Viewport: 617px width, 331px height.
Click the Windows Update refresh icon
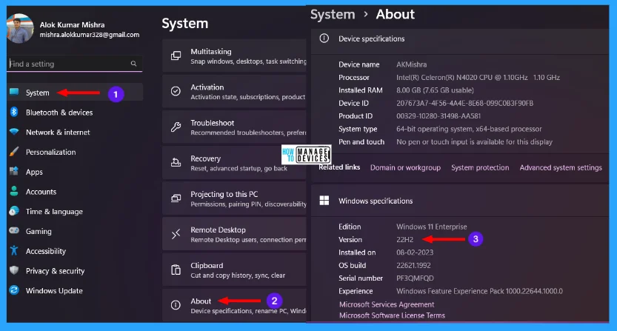click(x=14, y=290)
